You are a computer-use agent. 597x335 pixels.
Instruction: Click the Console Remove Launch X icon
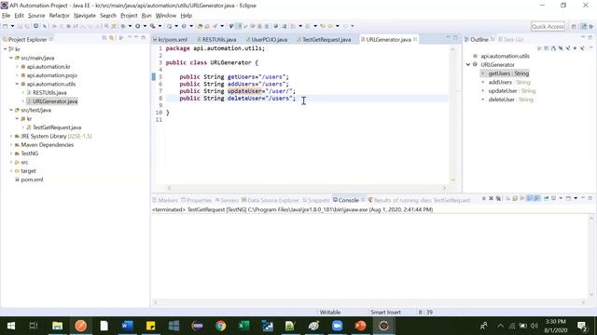coord(492,198)
